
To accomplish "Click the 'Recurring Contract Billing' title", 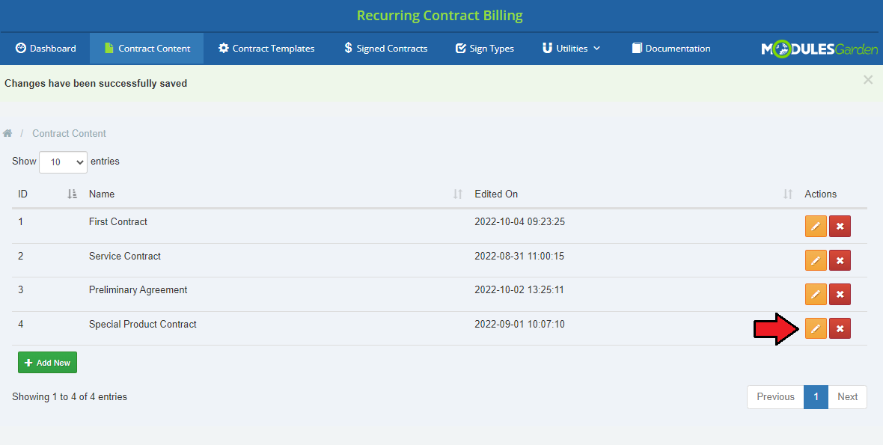I will [440, 16].
